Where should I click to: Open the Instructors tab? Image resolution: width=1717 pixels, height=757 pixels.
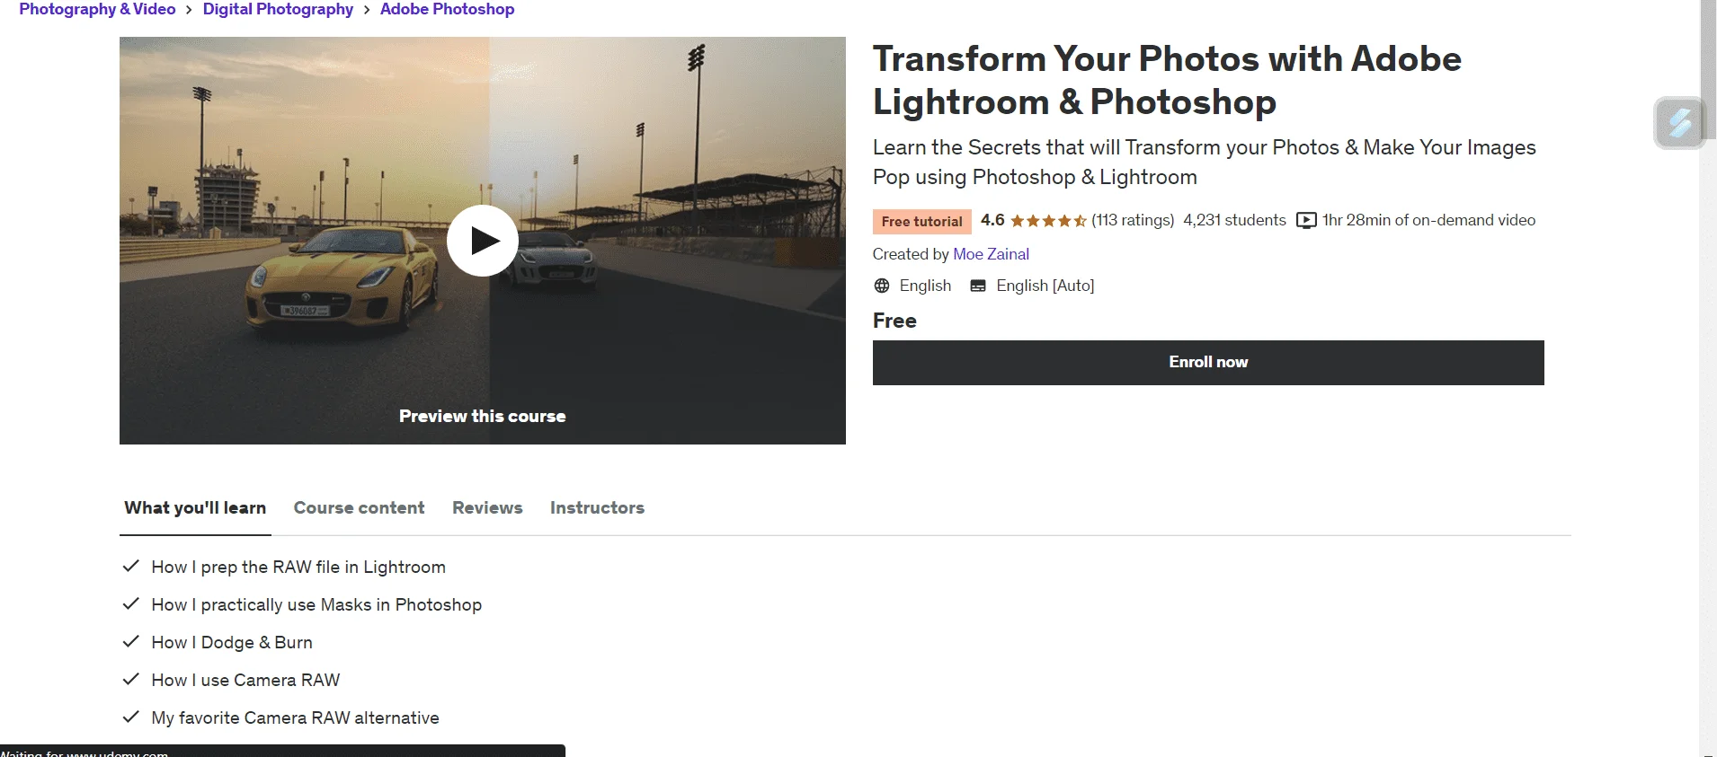pos(597,507)
